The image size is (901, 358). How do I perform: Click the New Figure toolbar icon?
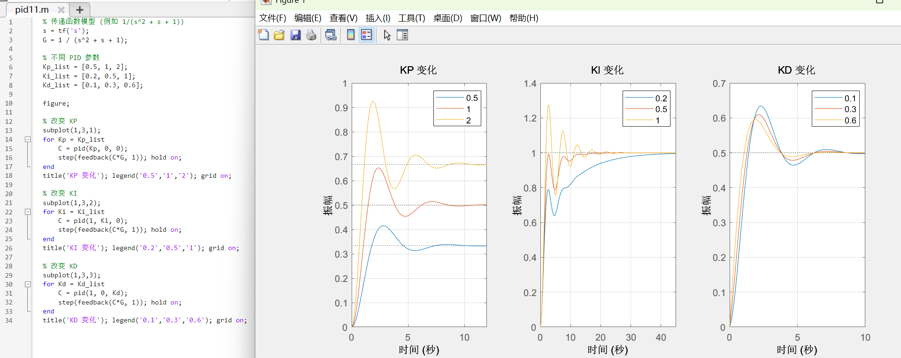coord(263,35)
